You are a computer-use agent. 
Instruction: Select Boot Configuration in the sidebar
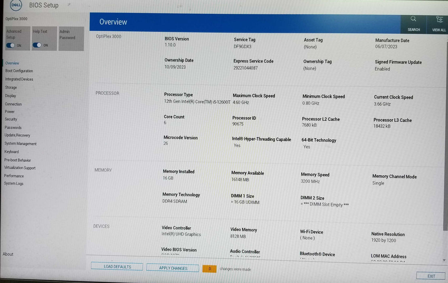[19, 71]
